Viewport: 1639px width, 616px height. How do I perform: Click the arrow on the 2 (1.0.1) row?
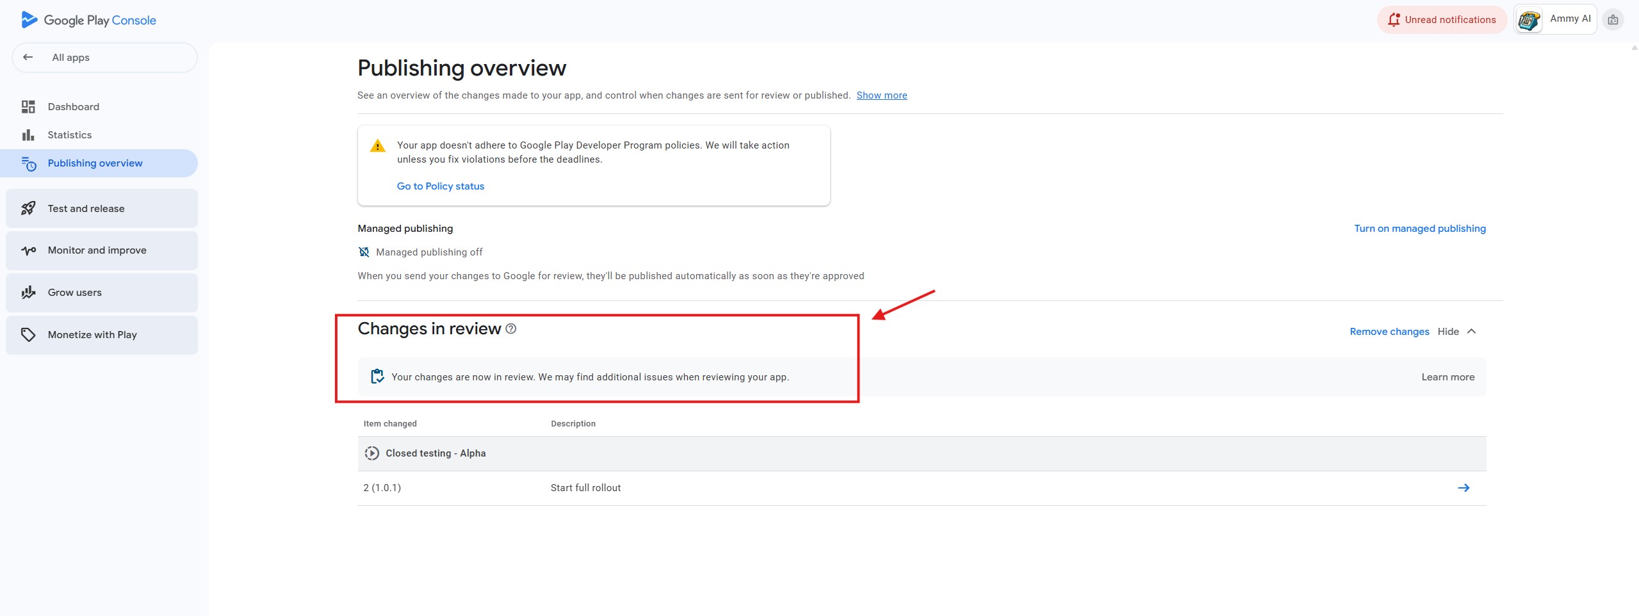(1463, 488)
